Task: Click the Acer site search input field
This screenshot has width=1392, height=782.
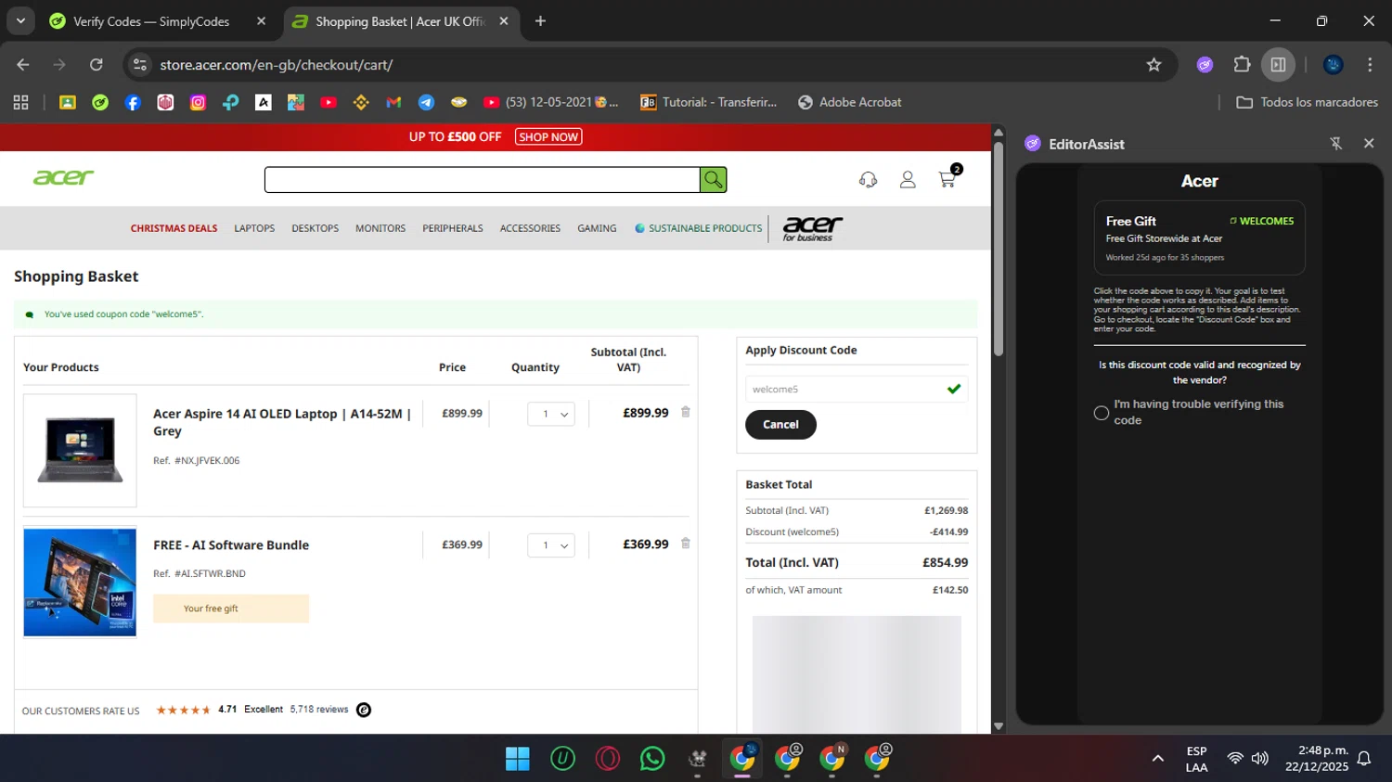Action: [482, 180]
